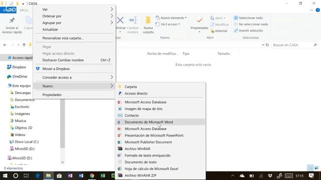
Task: Expand Agrupar por submenu
Action: 74,22
